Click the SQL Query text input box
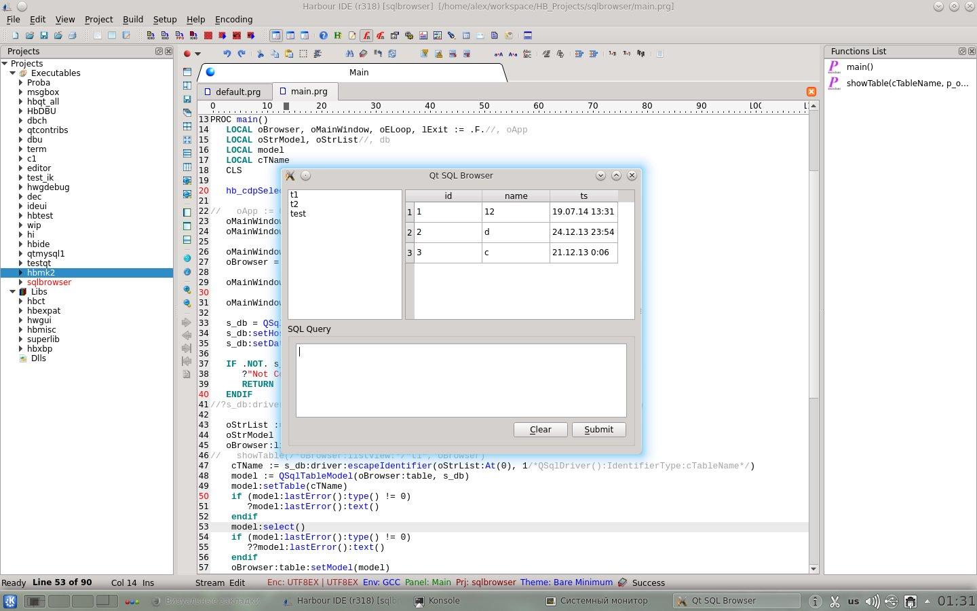Screen dimensions: 977x611 461,380
